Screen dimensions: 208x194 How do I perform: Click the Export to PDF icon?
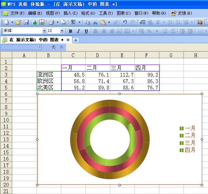[42, 22]
